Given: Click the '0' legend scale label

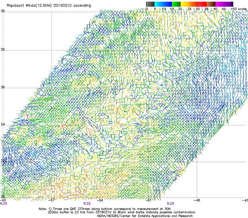Looking at the screenshot, I should (147, 9).
